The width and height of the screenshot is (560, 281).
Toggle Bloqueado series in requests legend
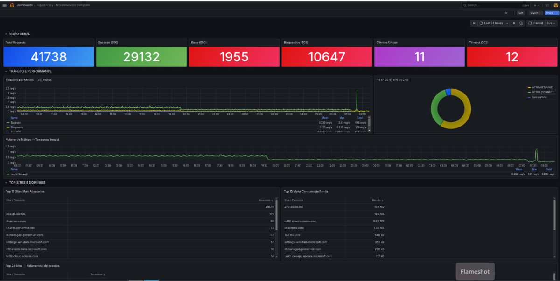[x=17, y=127]
